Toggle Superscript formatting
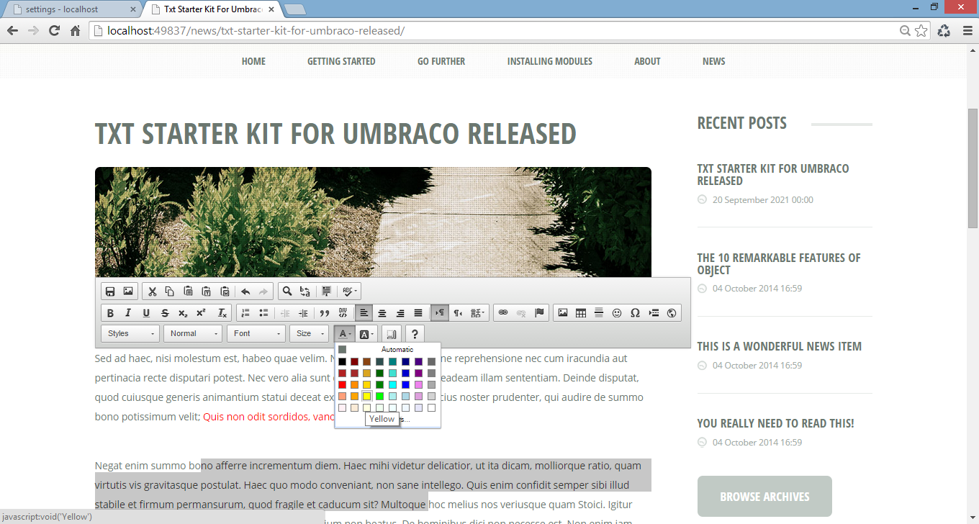 (x=201, y=313)
